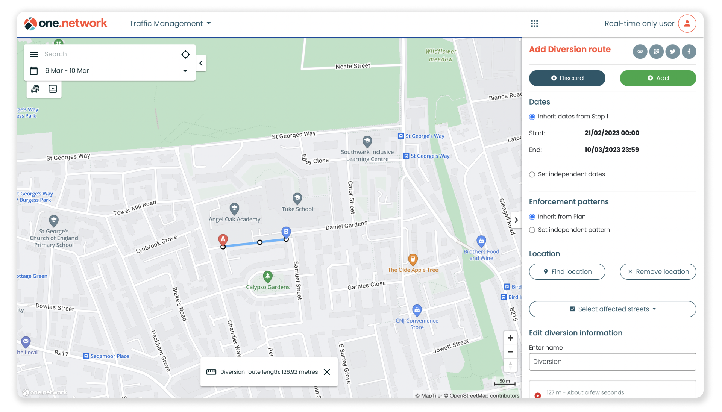The width and height of the screenshot is (722, 412).
Task: Open the apps grid icon
Action: (534, 24)
